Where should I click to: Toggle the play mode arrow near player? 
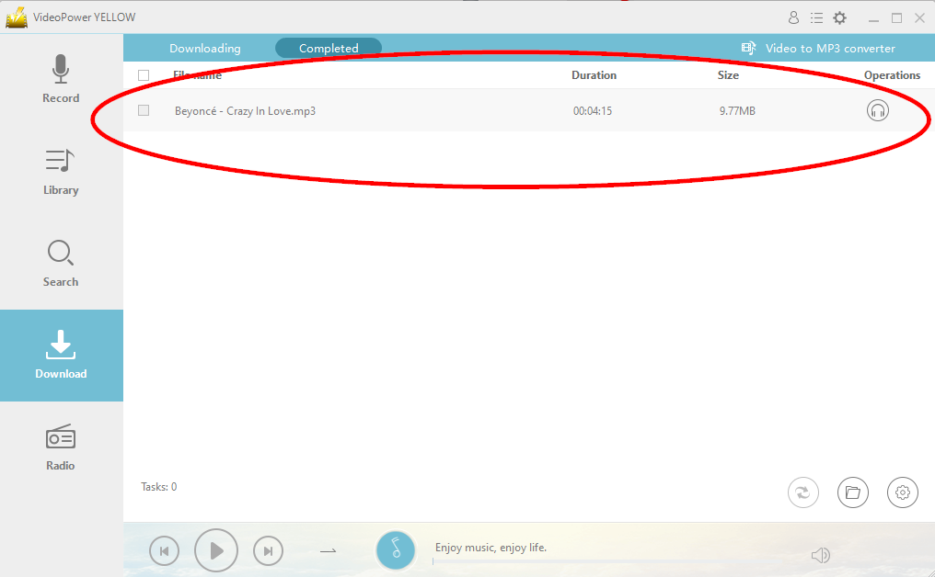pos(329,550)
